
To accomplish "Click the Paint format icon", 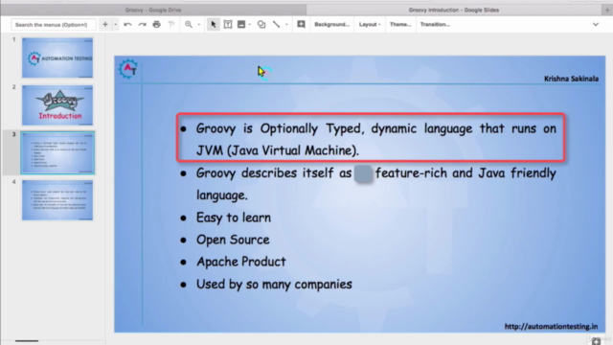I will (x=170, y=24).
